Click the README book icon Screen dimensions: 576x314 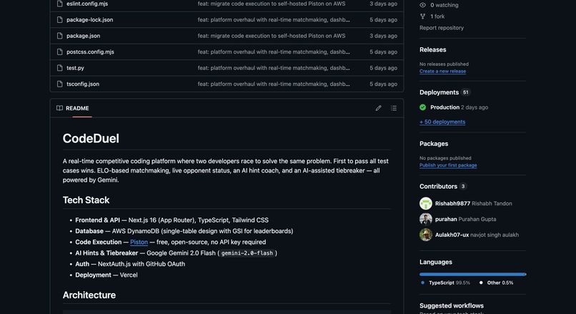point(59,108)
